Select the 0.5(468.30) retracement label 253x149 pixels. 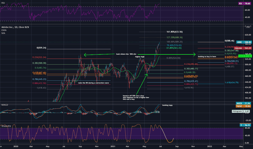coord(189,73)
